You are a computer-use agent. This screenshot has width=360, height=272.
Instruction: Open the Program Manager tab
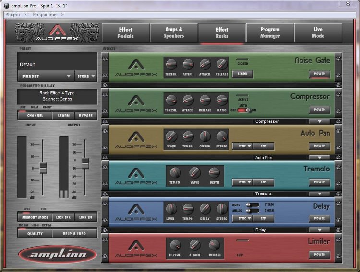pyautogui.click(x=270, y=33)
